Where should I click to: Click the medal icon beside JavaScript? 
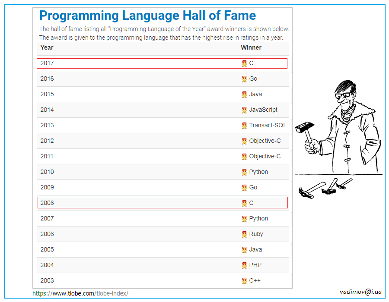(244, 110)
